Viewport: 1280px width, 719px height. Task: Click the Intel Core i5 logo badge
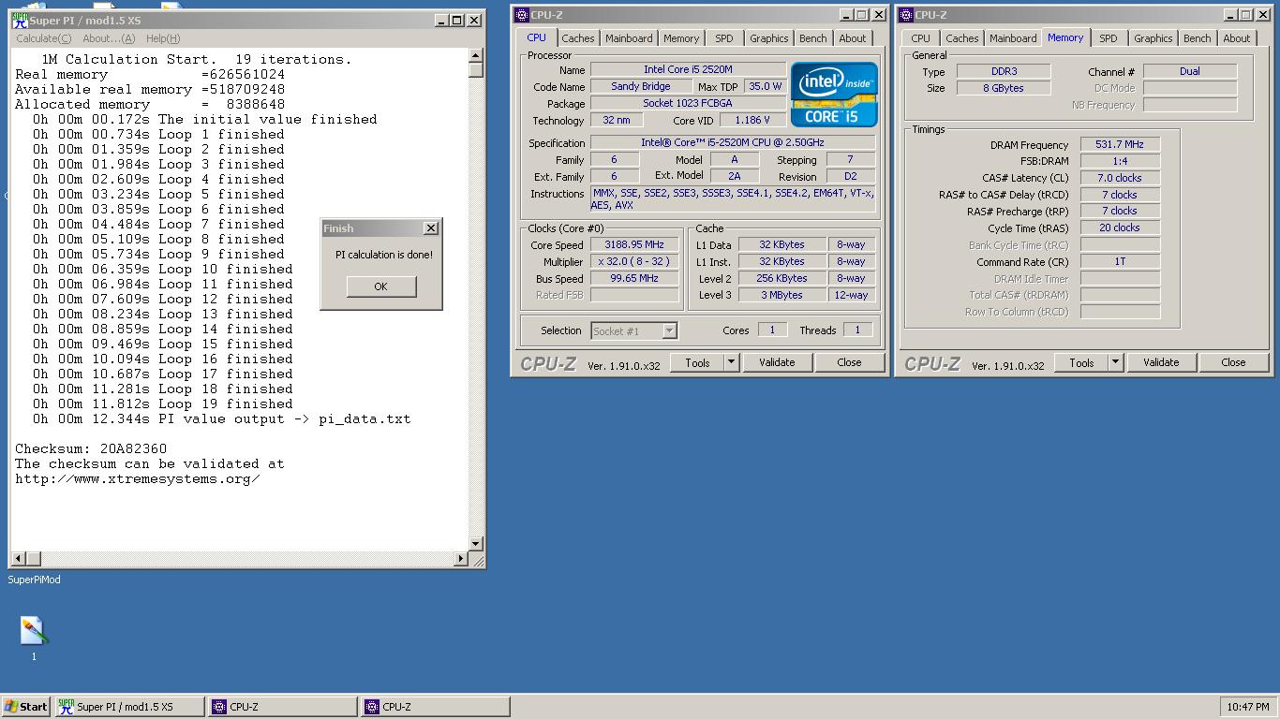(834, 94)
